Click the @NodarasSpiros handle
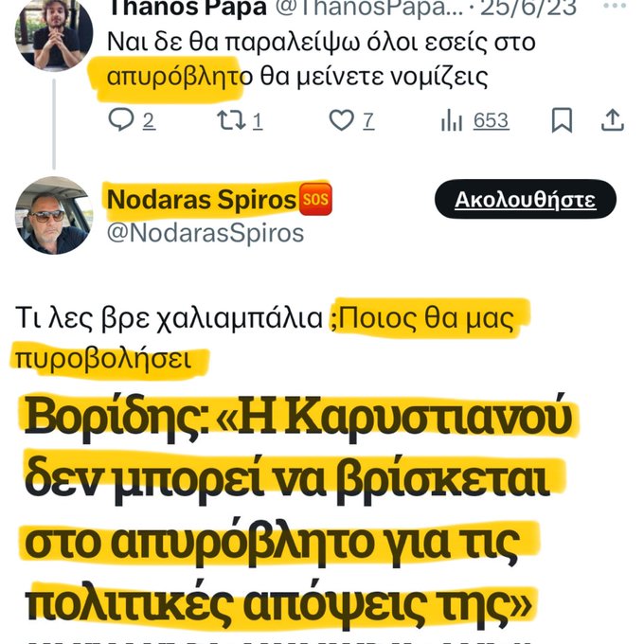This screenshot has height=644, width=644. [206, 233]
